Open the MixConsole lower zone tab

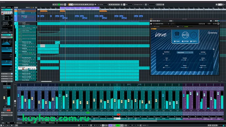[x=19, y=123]
